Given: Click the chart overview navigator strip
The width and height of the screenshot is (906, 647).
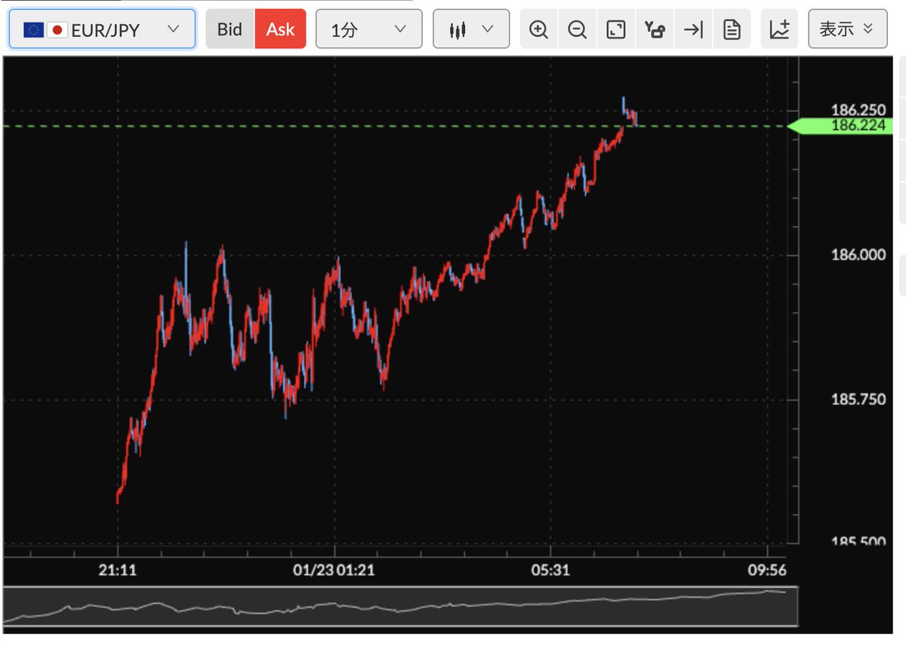Looking at the screenshot, I should (x=401, y=606).
